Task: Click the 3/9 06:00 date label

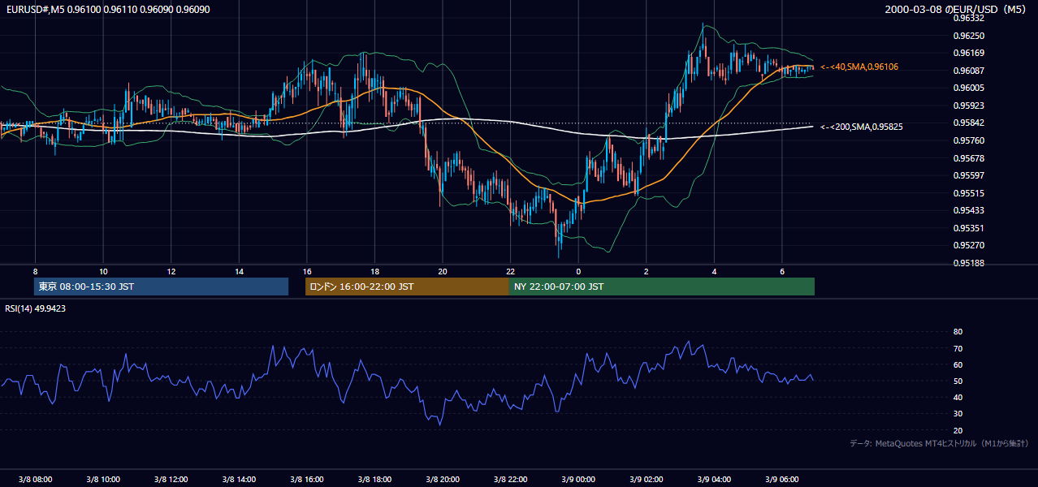Action: 781,479
